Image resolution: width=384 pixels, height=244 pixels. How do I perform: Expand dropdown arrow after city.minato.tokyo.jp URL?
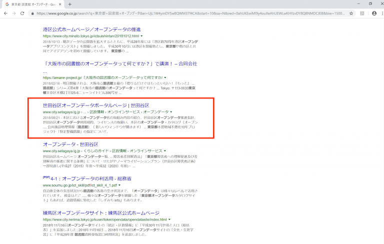coord(141,36)
